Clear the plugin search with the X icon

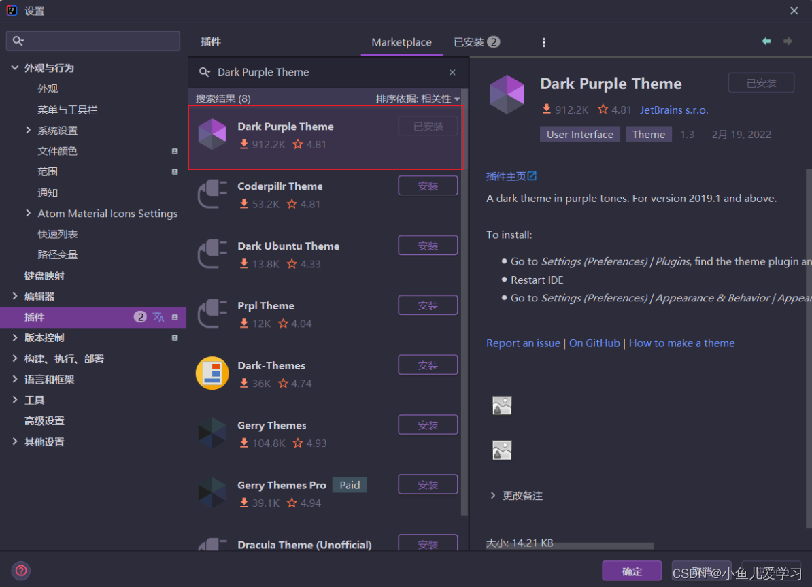pos(452,72)
